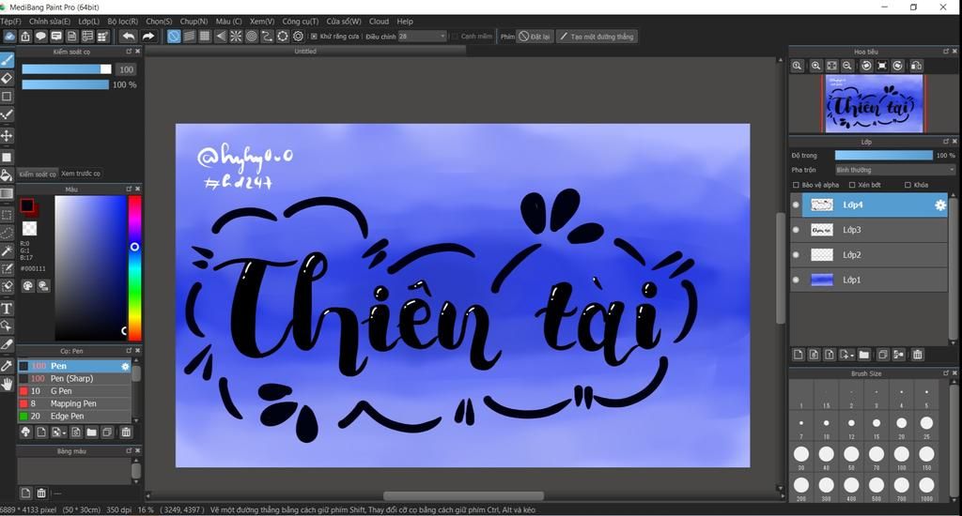The width and height of the screenshot is (962, 516).
Task: Open Pha trộn blending mode dropdown
Action: tap(895, 170)
